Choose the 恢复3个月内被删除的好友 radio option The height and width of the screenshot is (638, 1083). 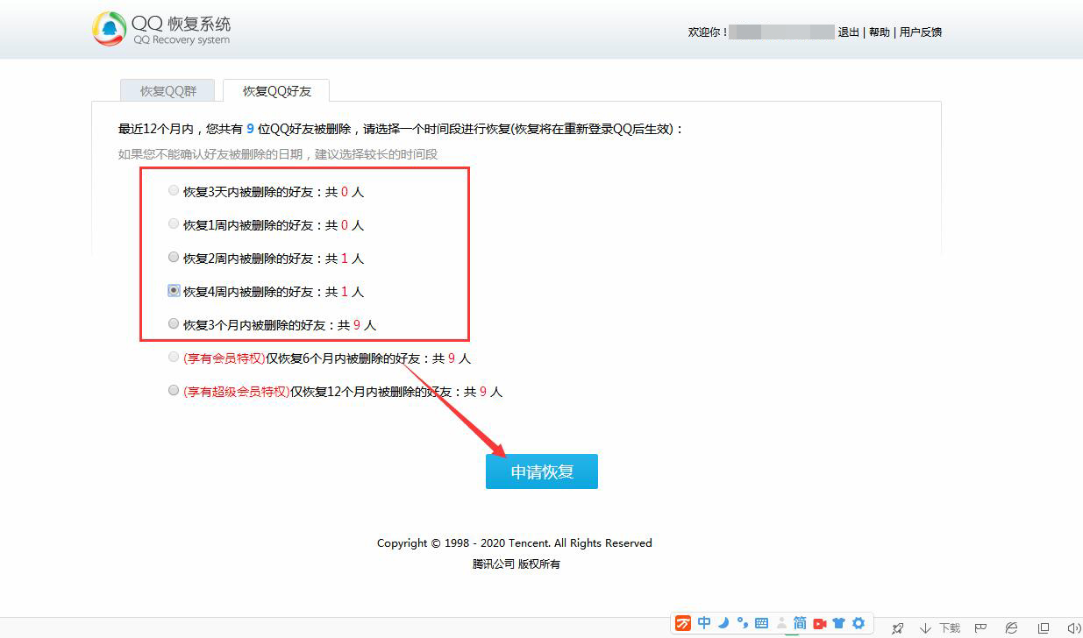[174, 323]
